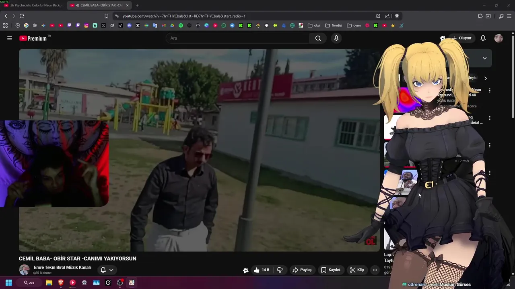The height and width of the screenshot is (289, 515).
Task: Open three-dot menu of third playlist video
Action: click(x=490, y=145)
